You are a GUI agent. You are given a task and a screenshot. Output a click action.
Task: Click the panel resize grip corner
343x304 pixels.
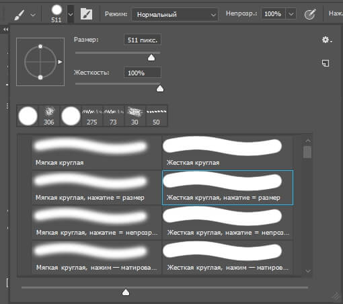coord(336,296)
